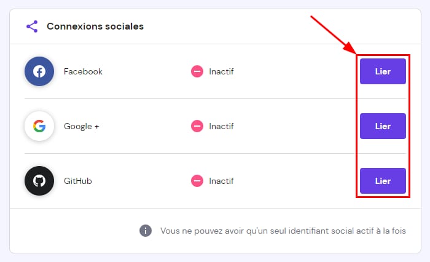This screenshot has height=262, width=430.
Task: Click the Inactif status text for Google +
Action: [x=221, y=126]
